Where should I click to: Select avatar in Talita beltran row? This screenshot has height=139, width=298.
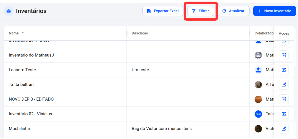tap(258, 84)
